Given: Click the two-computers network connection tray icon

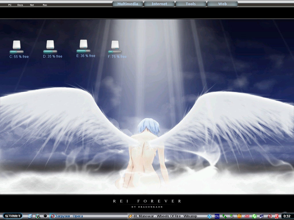Looking at the screenshot, I should (262, 216).
